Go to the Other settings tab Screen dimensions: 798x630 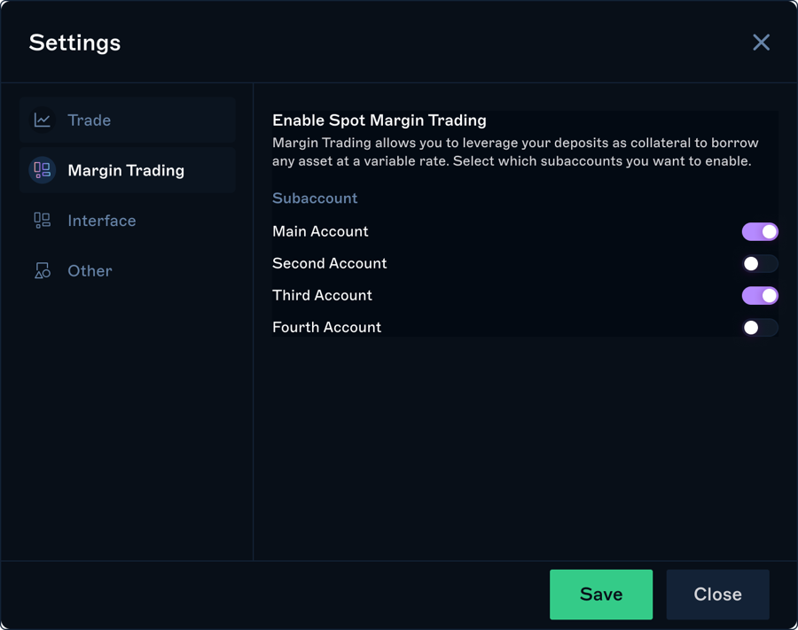[x=90, y=271]
